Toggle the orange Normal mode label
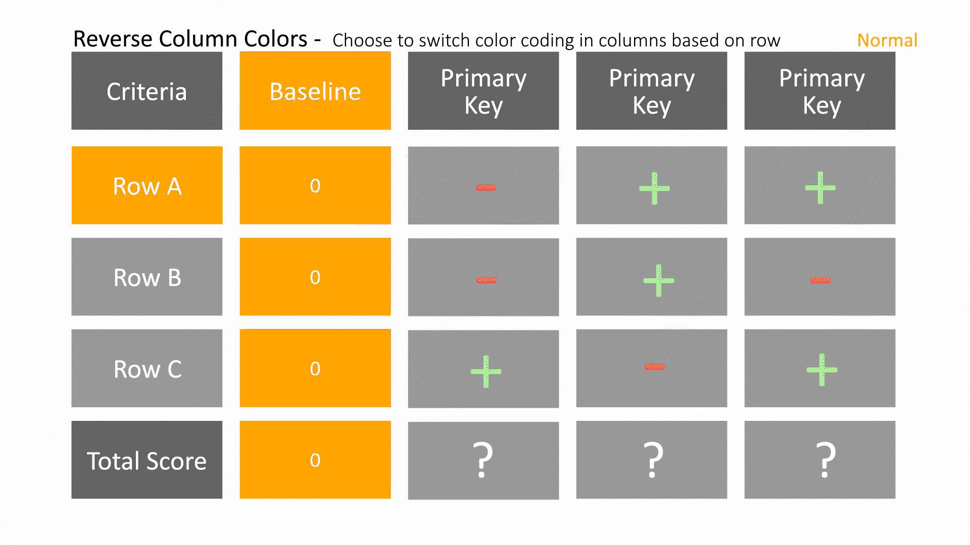This screenshot has height=545, width=970. (x=887, y=40)
